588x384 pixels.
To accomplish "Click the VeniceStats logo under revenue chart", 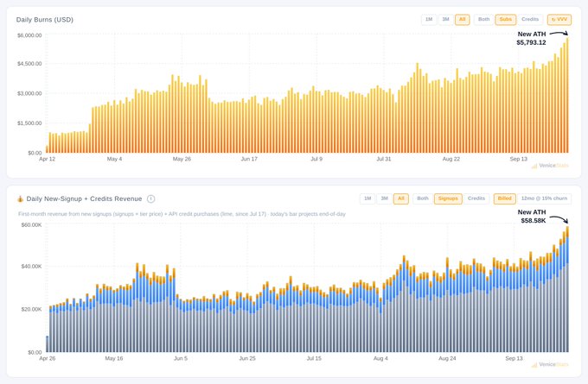I will coord(550,364).
